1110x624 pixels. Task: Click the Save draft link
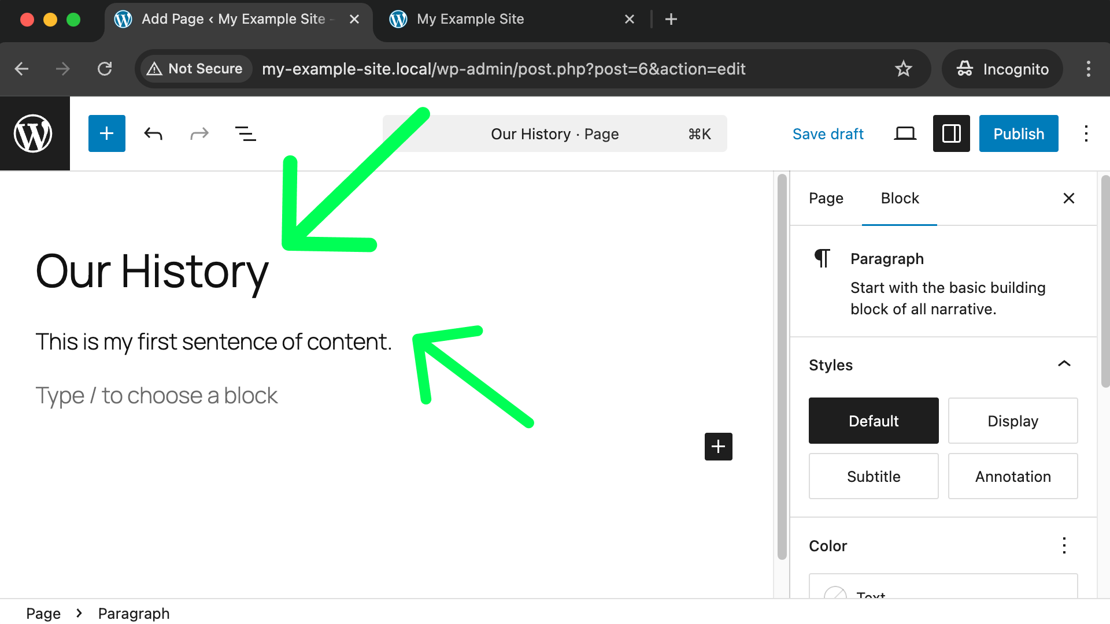[x=827, y=134]
